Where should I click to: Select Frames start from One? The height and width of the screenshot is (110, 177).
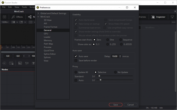108,40
